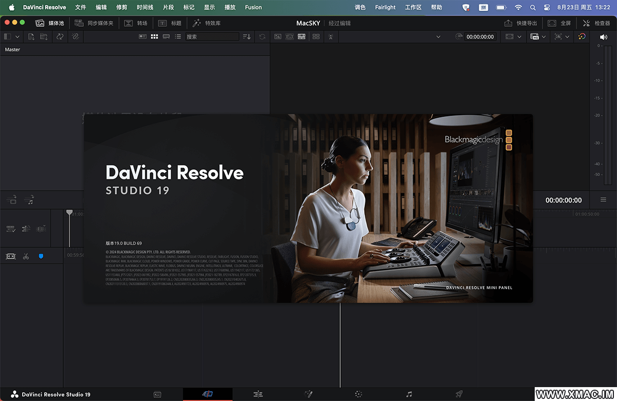Click the Split Clip scissors icon

pos(26,256)
